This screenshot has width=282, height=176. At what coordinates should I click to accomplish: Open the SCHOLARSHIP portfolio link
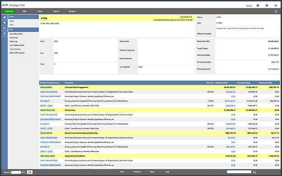point(46,133)
